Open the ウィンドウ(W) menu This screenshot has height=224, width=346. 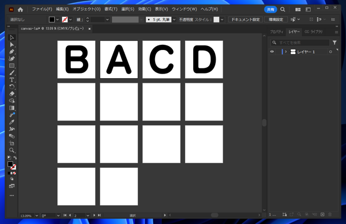click(x=185, y=9)
